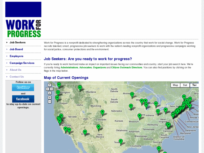Follow the Administrators link
The width and height of the screenshot is (204, 153).
point(69,67)
